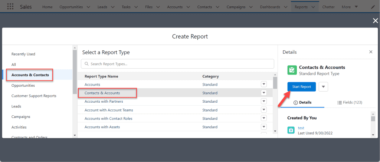Viewport: 380px width, 162px height.
Task: Choose Accounts with Contact Roles report type
Action: [x=108, y=118]
